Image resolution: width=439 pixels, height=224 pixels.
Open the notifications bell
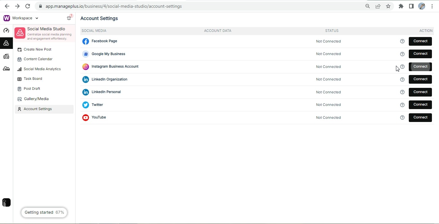[x=69, y=18]
